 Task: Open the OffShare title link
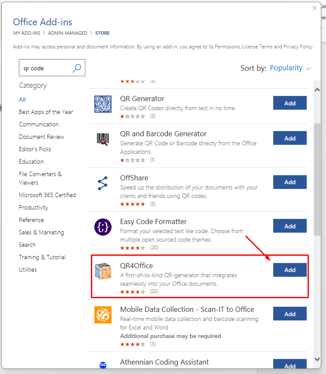(x=134, y=178)
